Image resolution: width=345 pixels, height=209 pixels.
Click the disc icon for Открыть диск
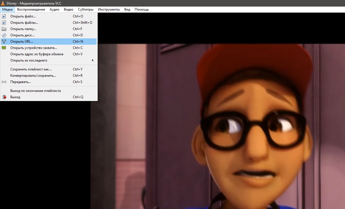tap(4, 35)
